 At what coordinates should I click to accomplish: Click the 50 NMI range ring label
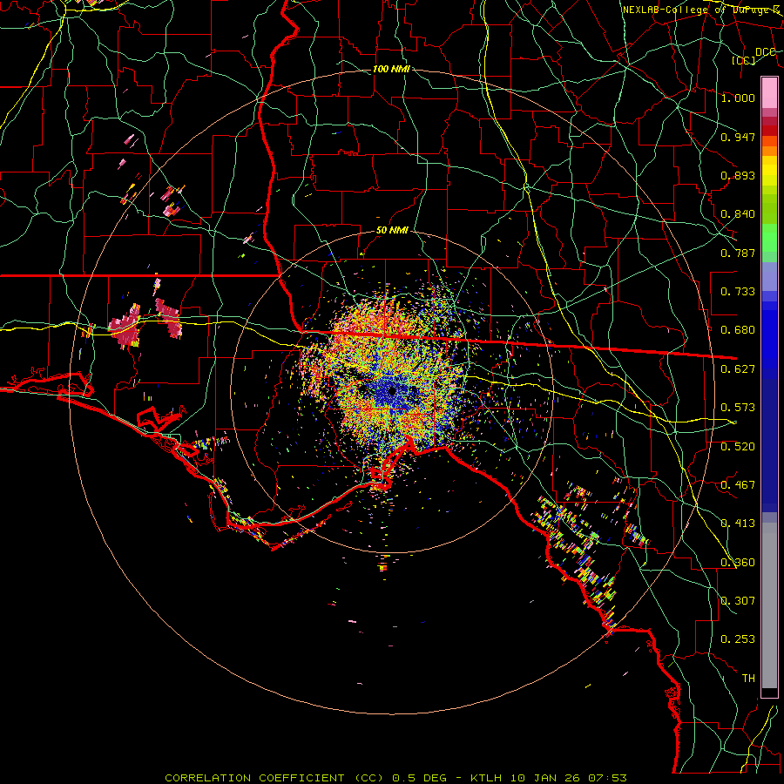click(392, 231)
